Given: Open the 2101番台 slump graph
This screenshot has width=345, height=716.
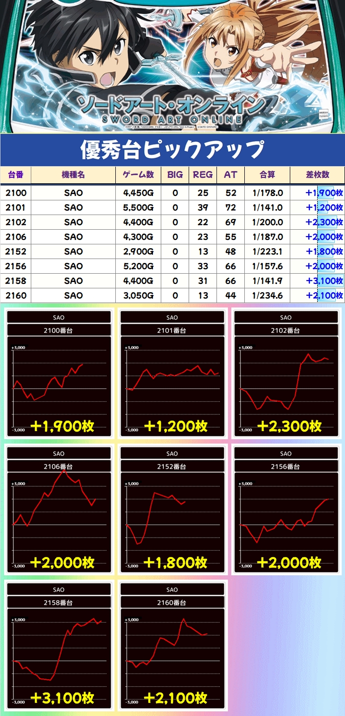Looking at the screenshot, I should coord(172,381).
